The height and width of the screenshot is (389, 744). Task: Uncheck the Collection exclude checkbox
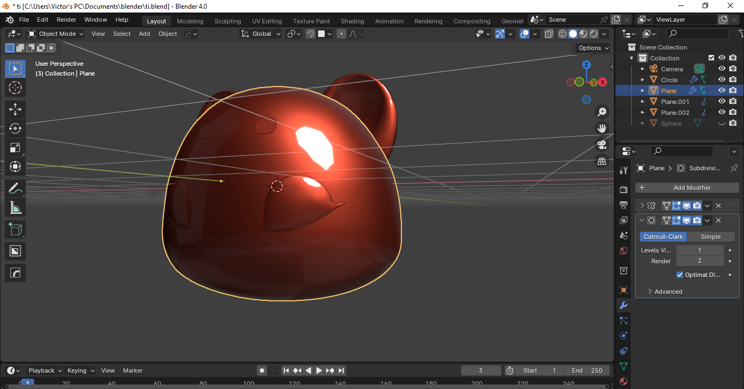point(711,58)
